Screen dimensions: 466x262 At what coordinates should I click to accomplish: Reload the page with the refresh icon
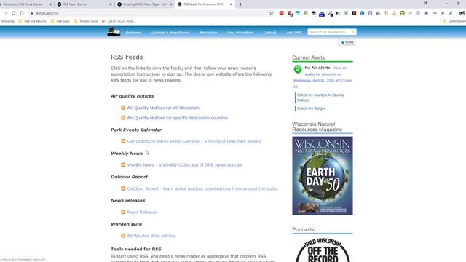(x=13, y=13)
